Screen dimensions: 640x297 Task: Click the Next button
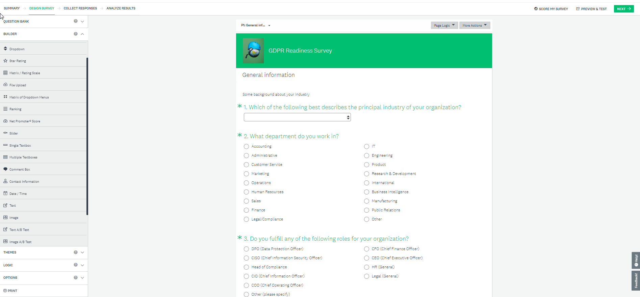(x=623, y=8)
